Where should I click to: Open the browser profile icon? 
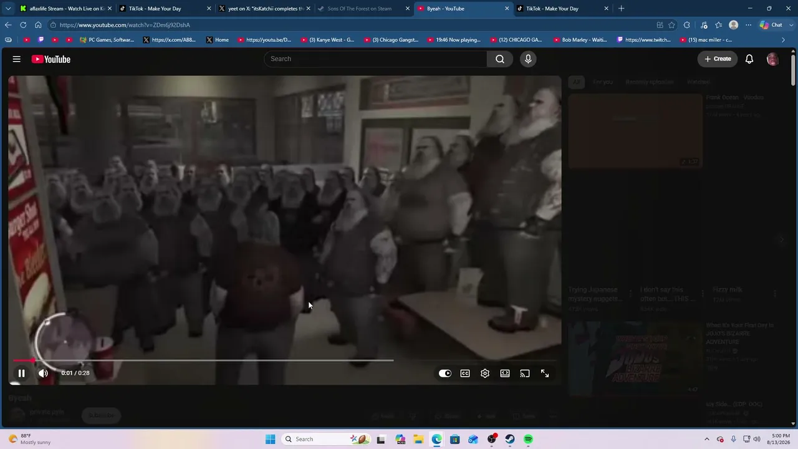[x=733, y=25]
